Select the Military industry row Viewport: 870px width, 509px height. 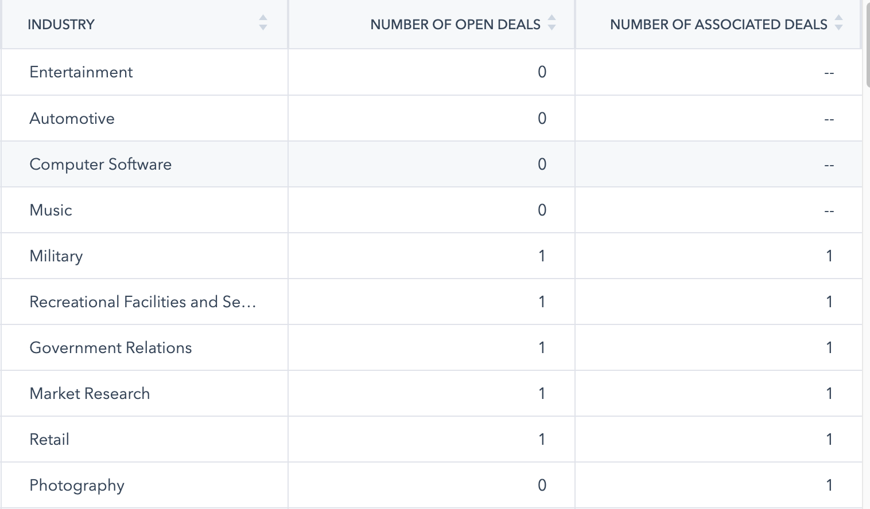56,256
